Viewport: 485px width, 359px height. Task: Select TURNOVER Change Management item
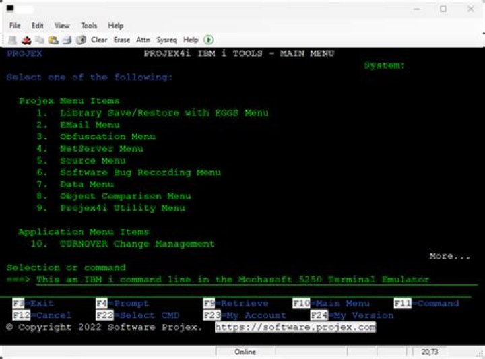pyautogui.click(x=137, y=244)
